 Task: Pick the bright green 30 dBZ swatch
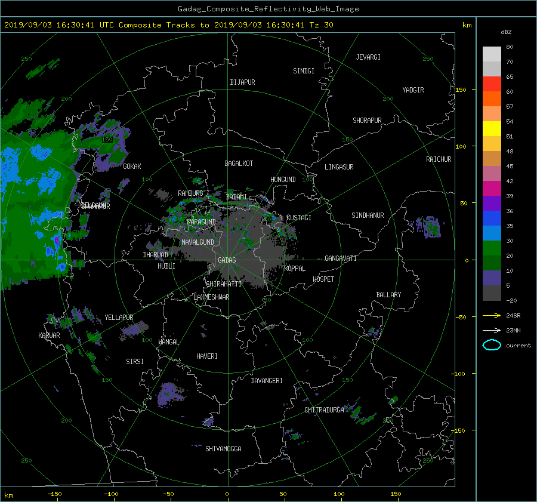[492, 248]
